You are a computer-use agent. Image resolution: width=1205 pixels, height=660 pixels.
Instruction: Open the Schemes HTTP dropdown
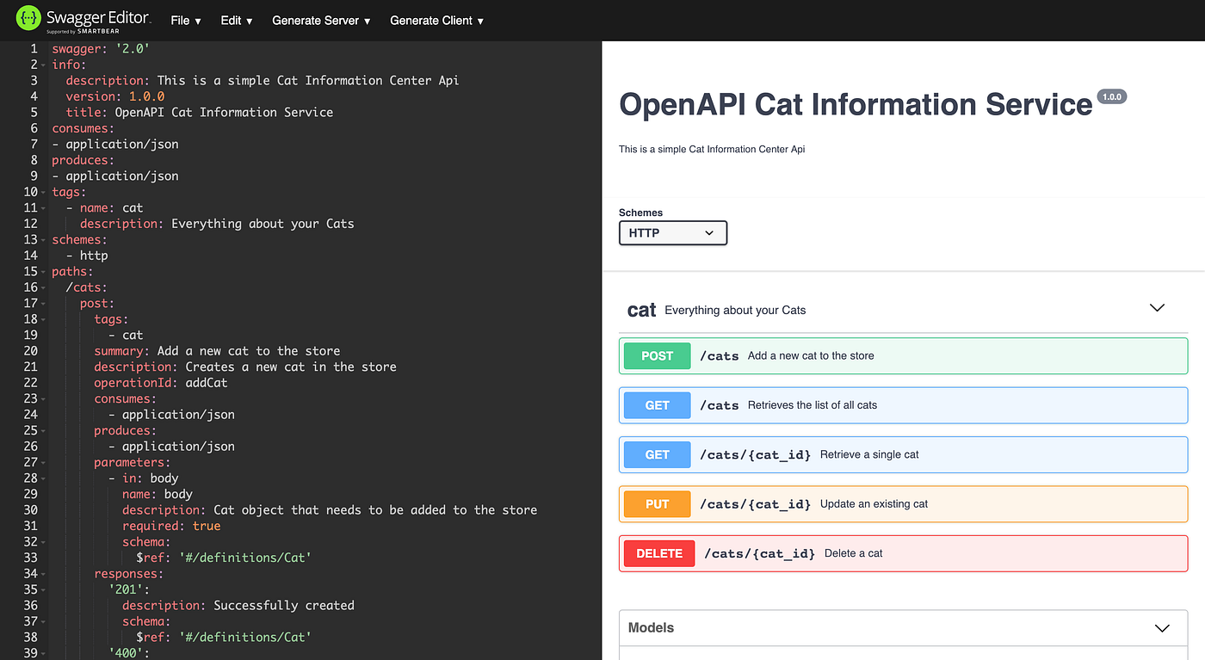[672, 232]
